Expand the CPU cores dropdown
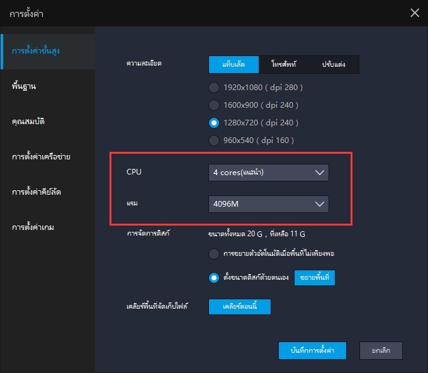This screenshot has height=373, width=428. pyautogui.click(x=269, y=172)
